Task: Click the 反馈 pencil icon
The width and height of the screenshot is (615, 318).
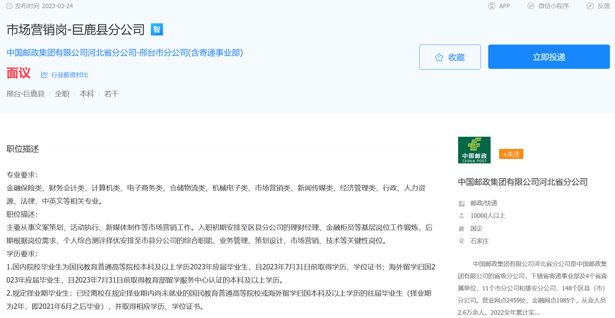Action: pyautogui.click(x=590, y=6)
